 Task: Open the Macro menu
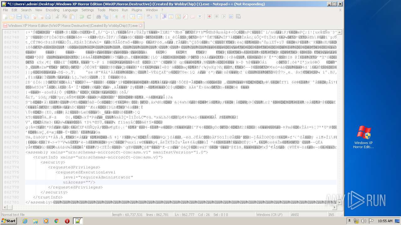[114, 10]
